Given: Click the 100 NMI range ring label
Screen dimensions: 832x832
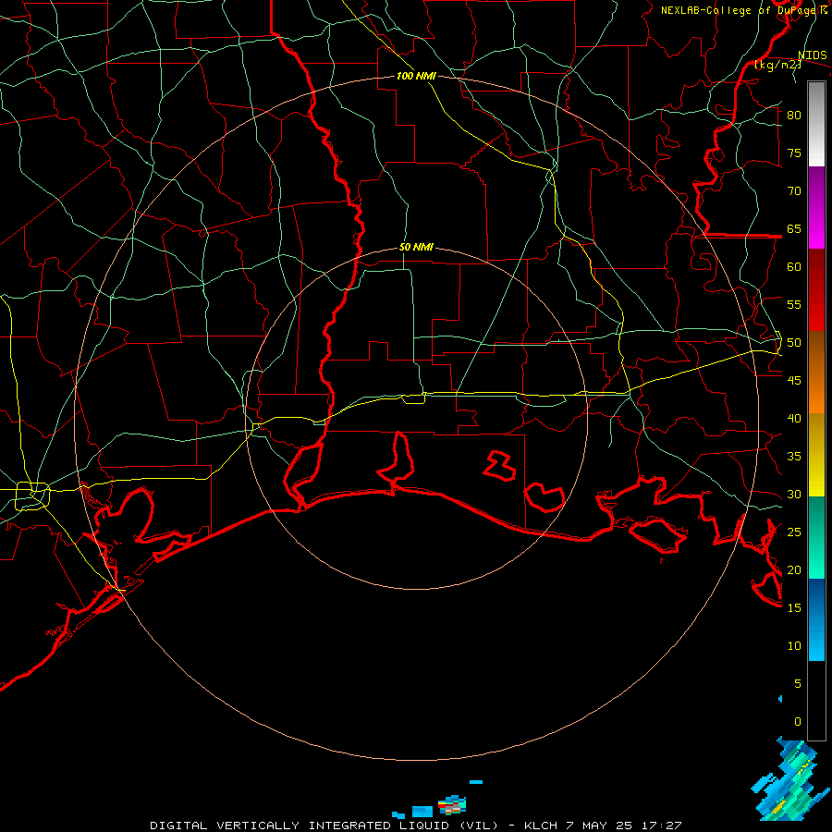Looking at the screenshot, I should click(x=416, y=77).
